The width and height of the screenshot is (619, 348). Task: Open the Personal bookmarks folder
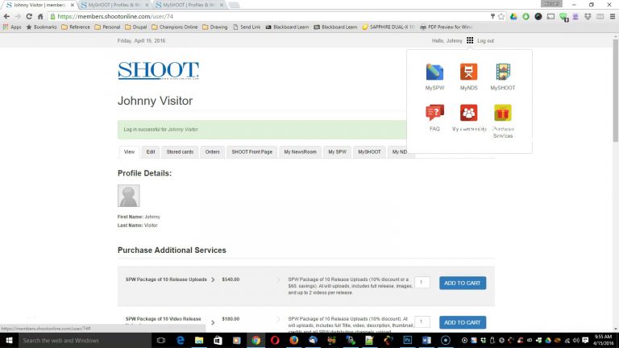tap(107, 27)
